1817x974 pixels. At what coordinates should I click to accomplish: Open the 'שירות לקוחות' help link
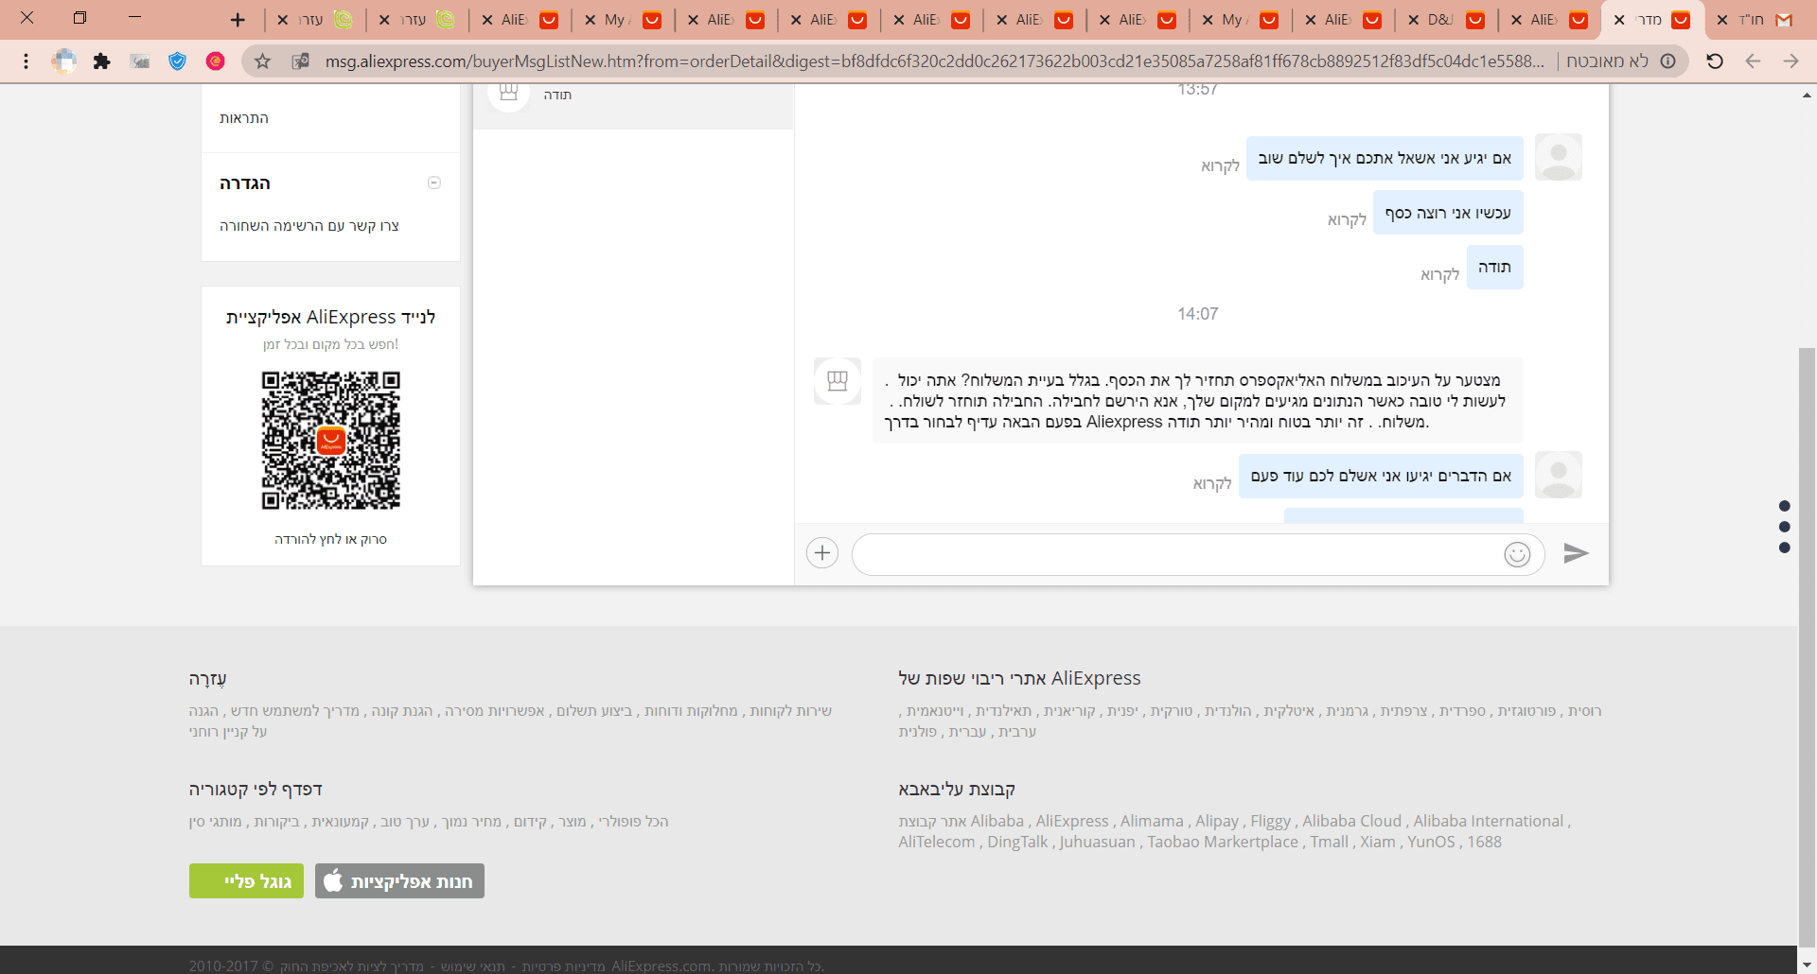tap(791, 711)
